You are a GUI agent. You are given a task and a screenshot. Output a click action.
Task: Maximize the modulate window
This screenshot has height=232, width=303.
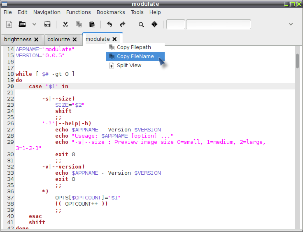[293, 4]
